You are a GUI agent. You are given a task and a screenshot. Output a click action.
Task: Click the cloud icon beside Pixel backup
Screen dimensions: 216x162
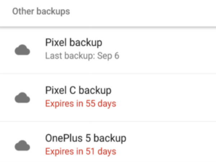pos(22,50)
